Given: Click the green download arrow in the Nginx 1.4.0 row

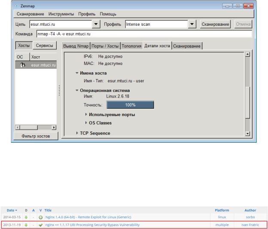Looking at the screenshot, I should coord(26,217).
